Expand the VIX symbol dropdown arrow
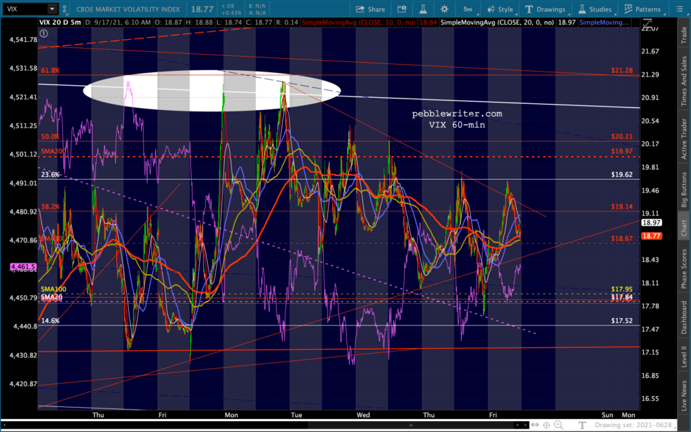 coord(52,9)
